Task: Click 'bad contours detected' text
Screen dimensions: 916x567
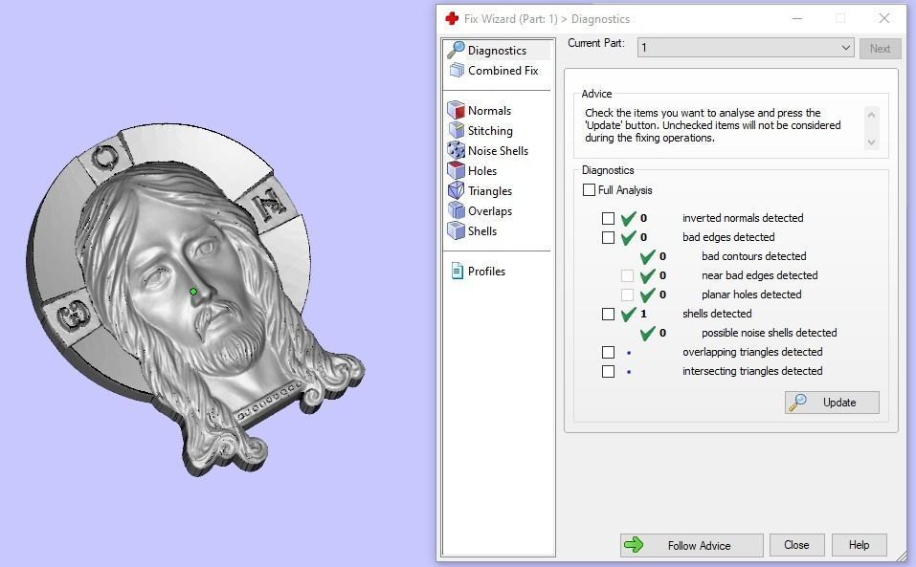Action: click(x=753, y=256)
